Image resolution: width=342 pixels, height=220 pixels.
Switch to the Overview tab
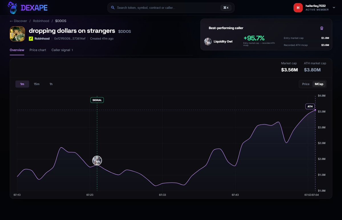point(17,50)
